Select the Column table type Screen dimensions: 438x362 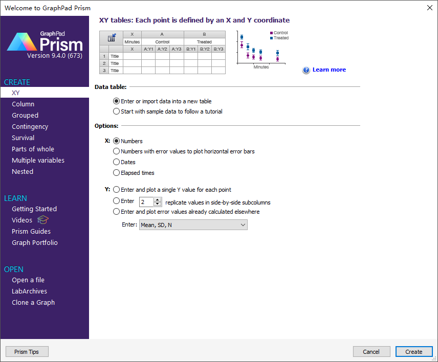coord(23,104)
